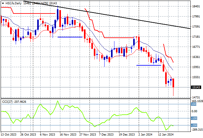The image size is (203, 138).
Task: Click the 15143 current price tag
Action: point(196,87)
